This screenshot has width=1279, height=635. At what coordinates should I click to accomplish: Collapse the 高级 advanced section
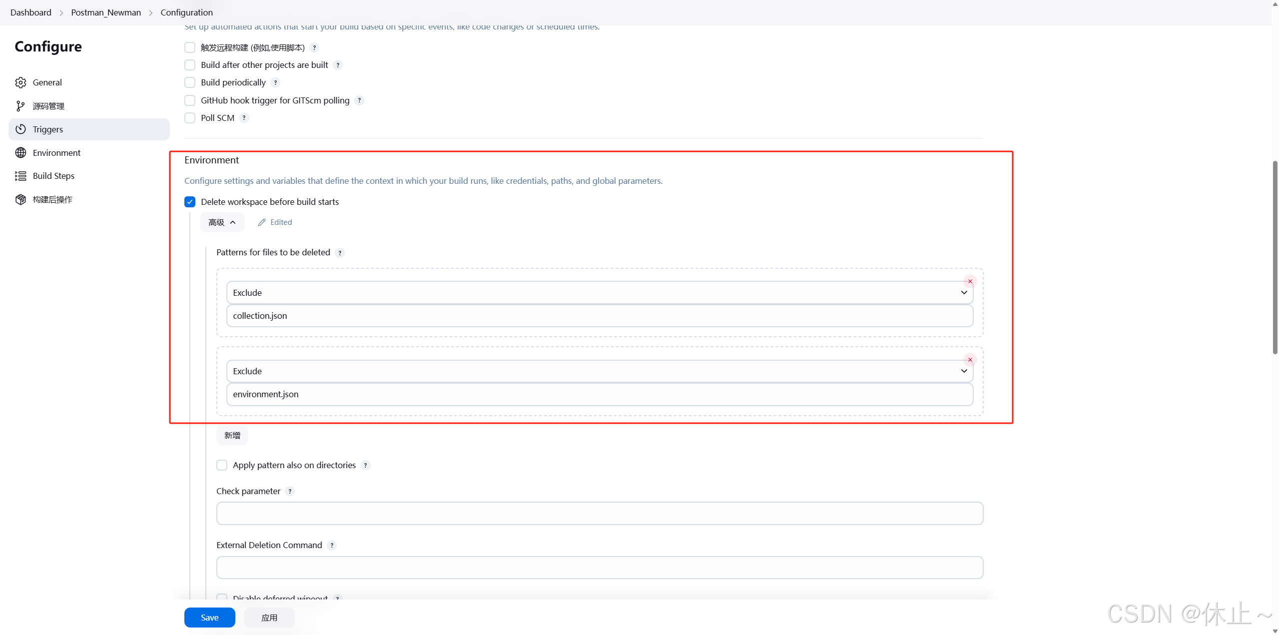pos(222,222)
